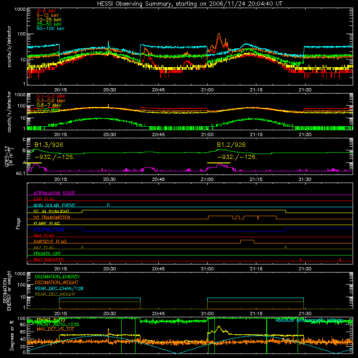Click the 21:15 tick label under decimation panel

256,314
